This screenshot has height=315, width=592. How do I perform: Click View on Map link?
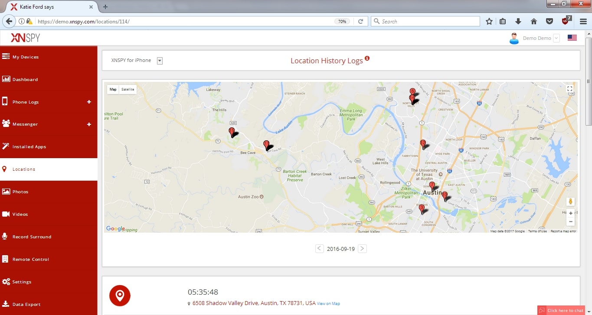328,304
